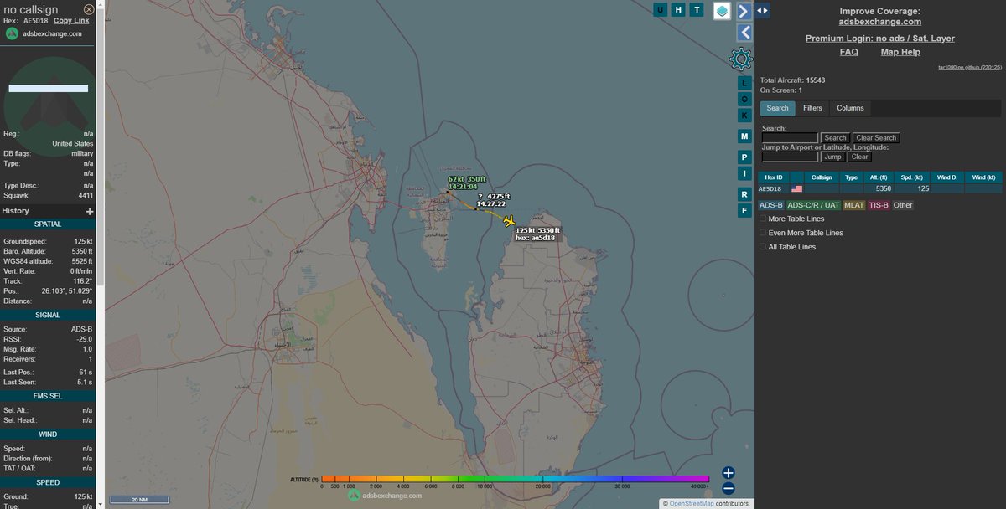Toggle the F map button
Screen dimensions: 1006x509
pos(744,210)
